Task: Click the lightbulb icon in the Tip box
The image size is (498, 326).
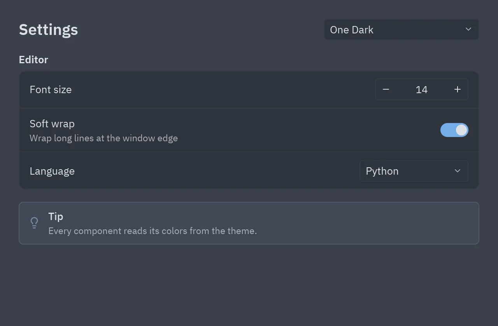Action: 34,223
